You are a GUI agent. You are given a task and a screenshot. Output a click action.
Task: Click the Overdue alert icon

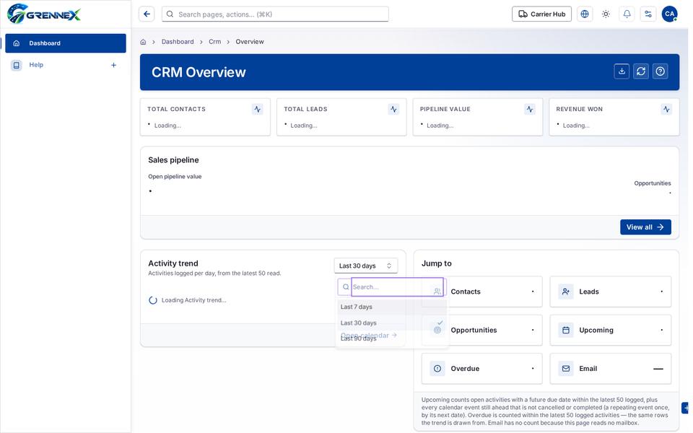[x=437, y=369]
